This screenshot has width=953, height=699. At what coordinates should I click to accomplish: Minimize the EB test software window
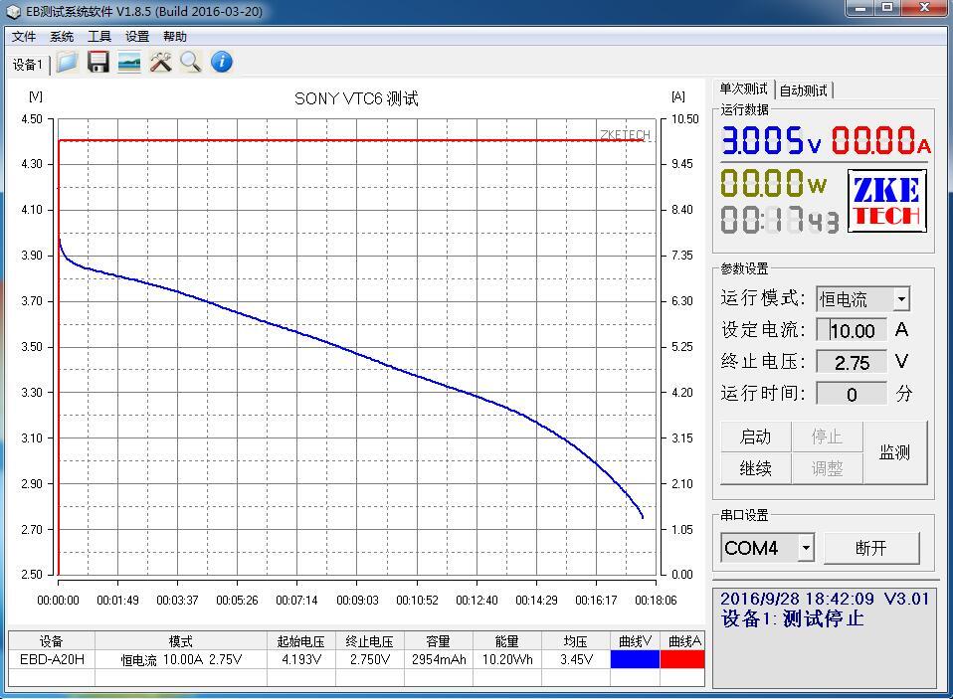click(x=860, y=9)
